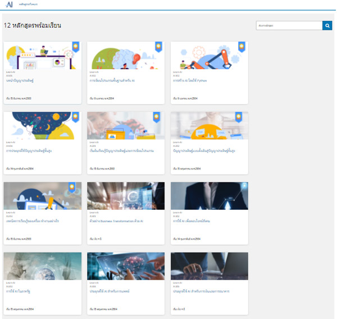Image resolution: width=337 pixels, height=319 pixels.
Task: Open link ตัวอย่าง Business Transformation ด้วย AI
Action: coord(117,221)
